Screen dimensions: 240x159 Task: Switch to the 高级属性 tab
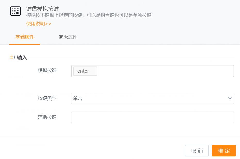tap(68, 37)
